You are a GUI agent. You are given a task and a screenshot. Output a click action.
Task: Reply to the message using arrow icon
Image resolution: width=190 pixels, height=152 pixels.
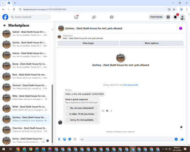click(x=107, y=111)
